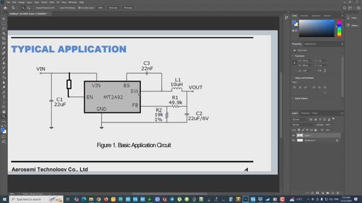Image resolution: width=362 pixels, height=203 pixels.
Task: Add a layer style with fx icon
Action: 312,193
